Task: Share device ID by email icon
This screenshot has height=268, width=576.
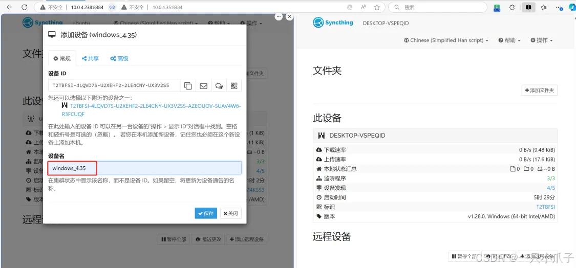Action: [x=203, y=85]
